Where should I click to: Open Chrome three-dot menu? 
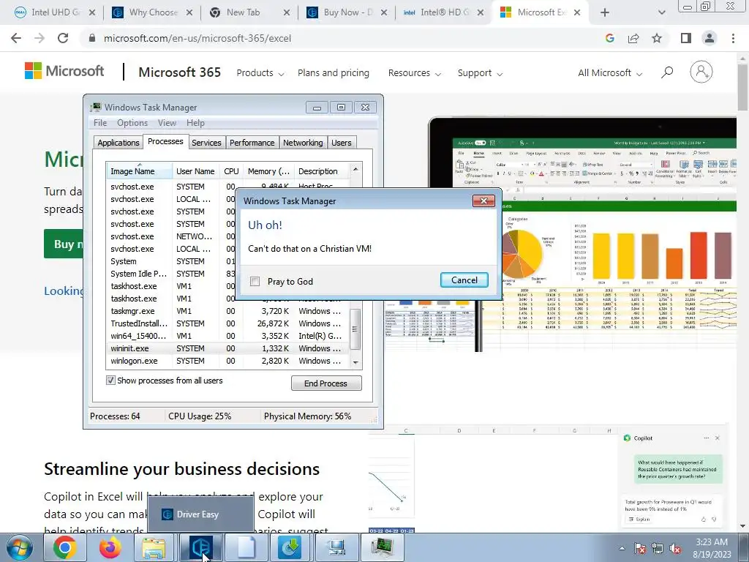point(733,38)
